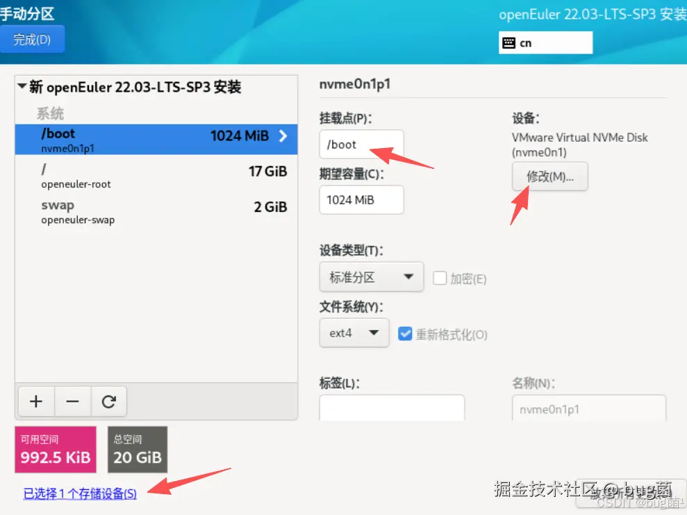Select the swap openeuler-swap partition row

(156, 212)
